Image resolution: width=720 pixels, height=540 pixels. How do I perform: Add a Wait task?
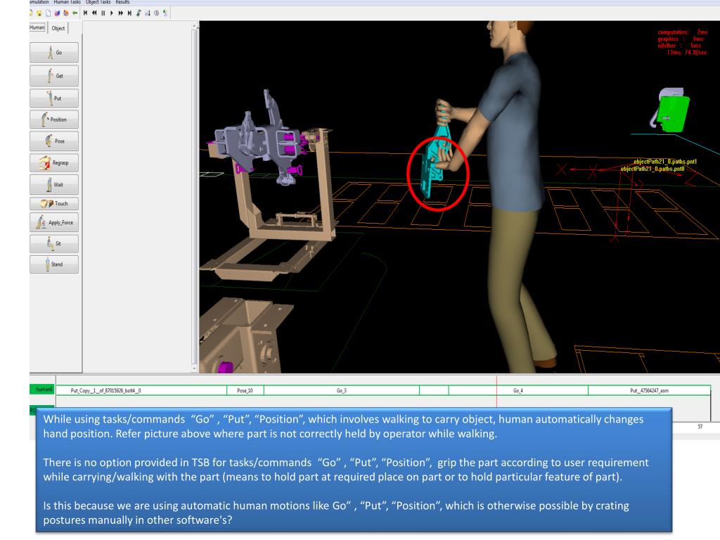click(x=54, y=187)
